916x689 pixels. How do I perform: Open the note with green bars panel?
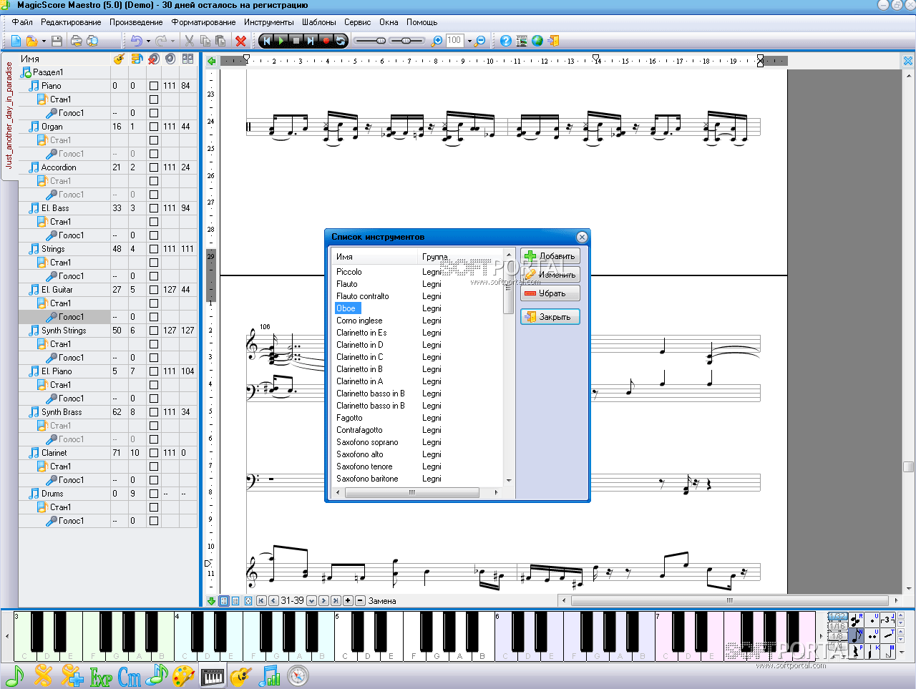pyautogui.click(x=269, y=675)
